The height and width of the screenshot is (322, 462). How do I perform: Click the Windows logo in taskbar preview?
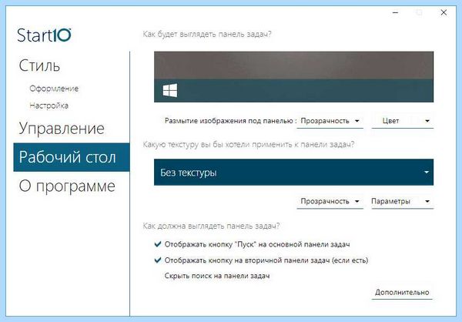[170, 90]
